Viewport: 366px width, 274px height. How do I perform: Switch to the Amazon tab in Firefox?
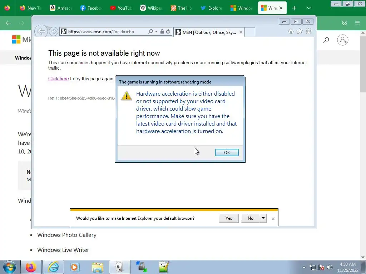(x=61, y=8)
